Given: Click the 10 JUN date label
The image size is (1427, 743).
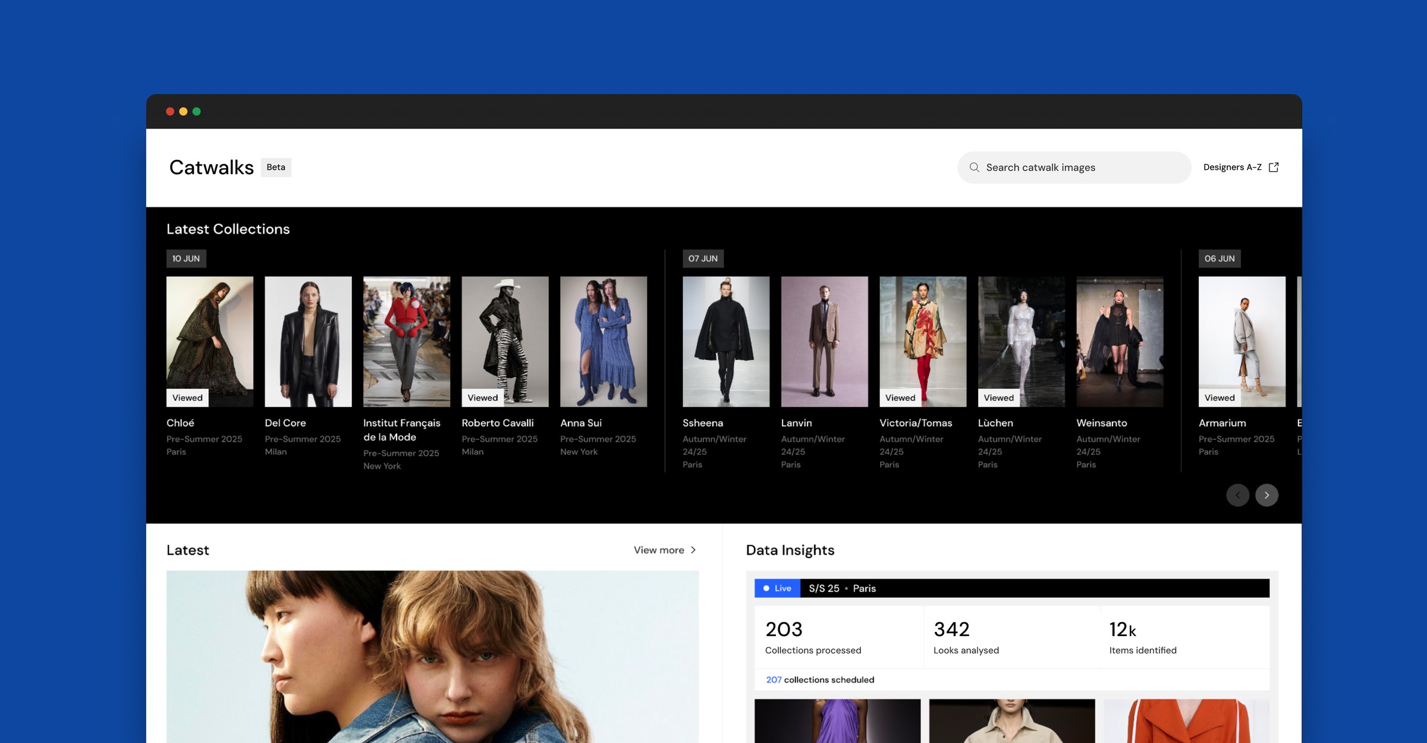Looking at the screenshot, I should (x=186, y=259).
